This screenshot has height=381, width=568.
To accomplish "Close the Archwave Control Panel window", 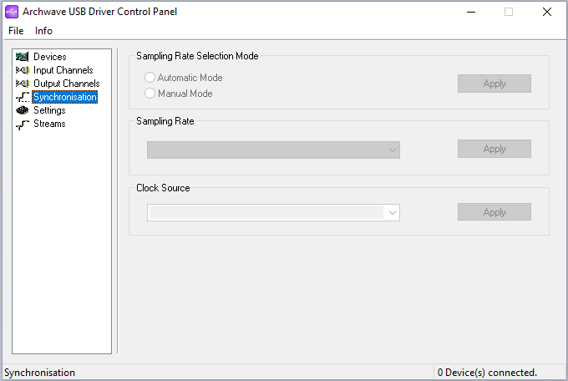I will (x=546, y=12).
